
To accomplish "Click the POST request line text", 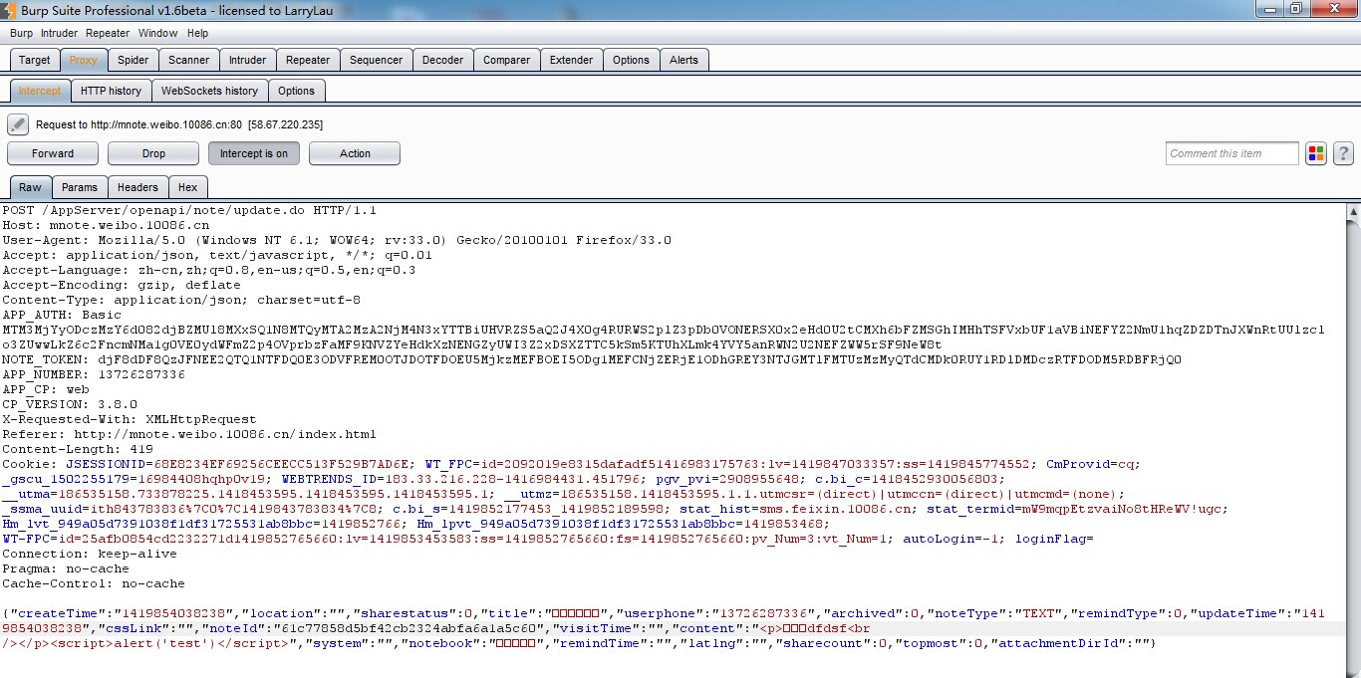I will point(189,210).
